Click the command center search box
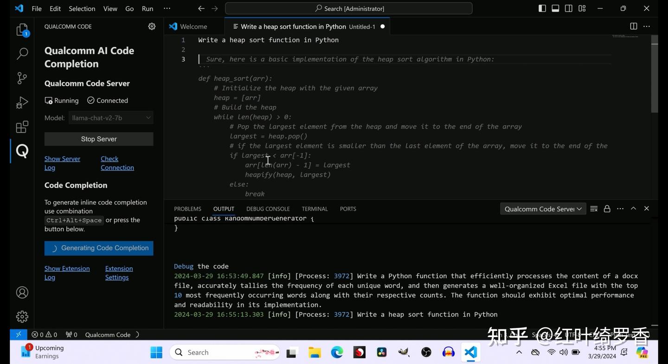Viewport: 668px width, 364px height. click(349, 8)
